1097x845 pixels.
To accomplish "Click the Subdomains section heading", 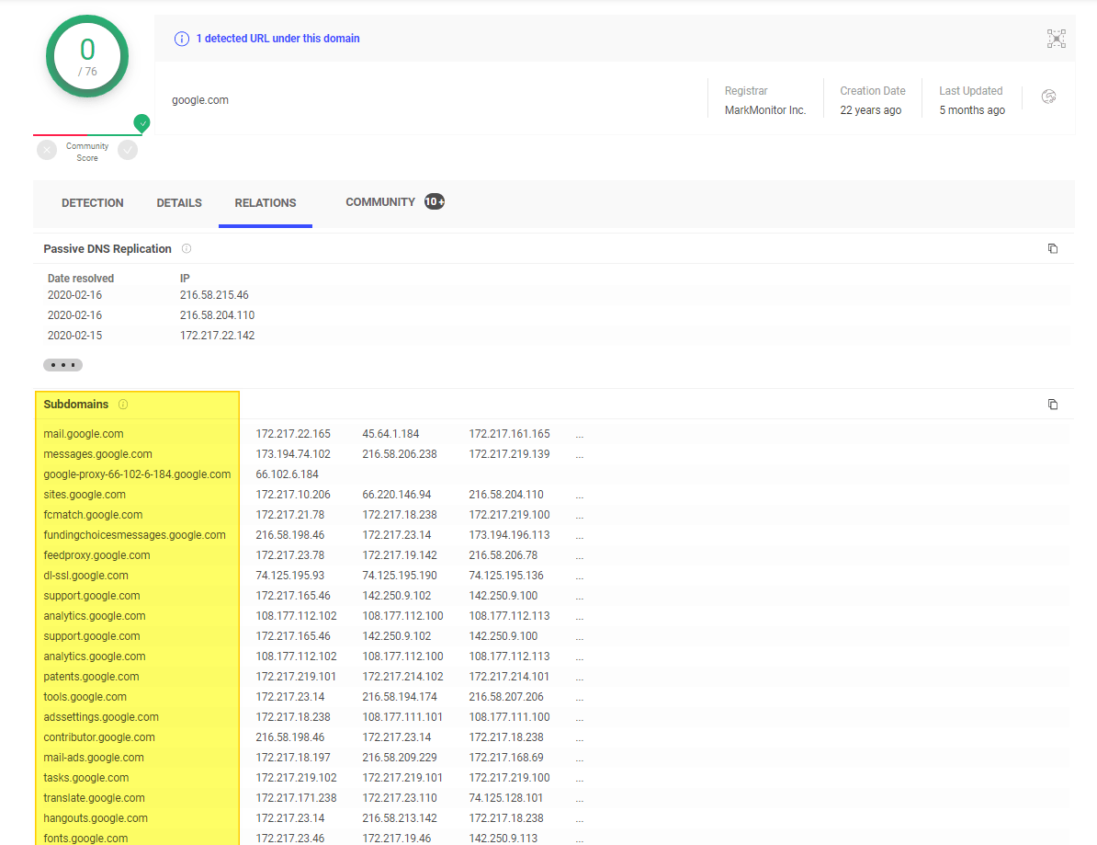I will click(75, 404).
